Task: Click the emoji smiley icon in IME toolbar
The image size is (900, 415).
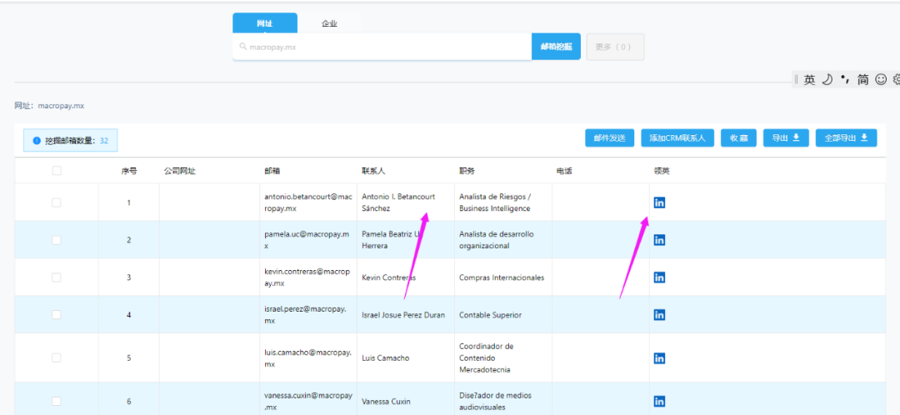Action: pos(881,80)
